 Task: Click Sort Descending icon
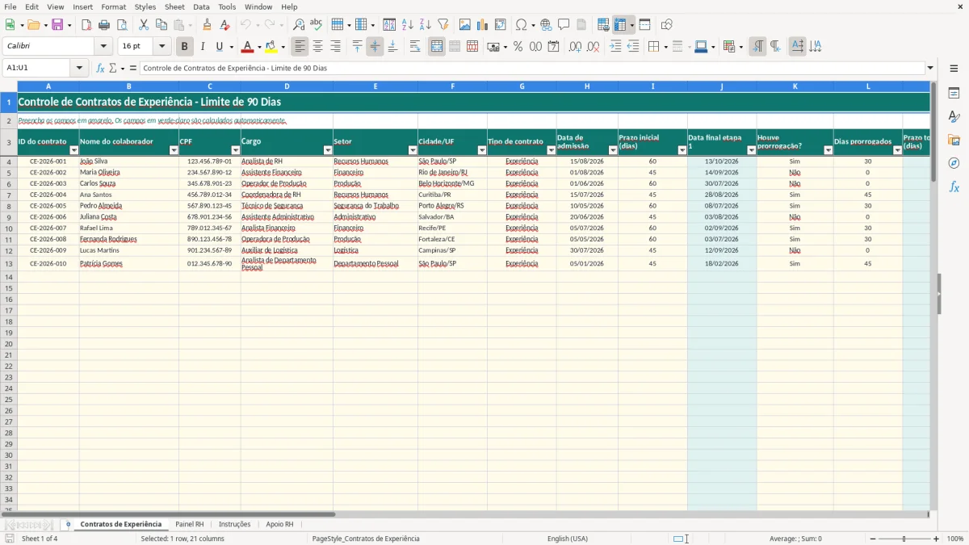(425, 25)
